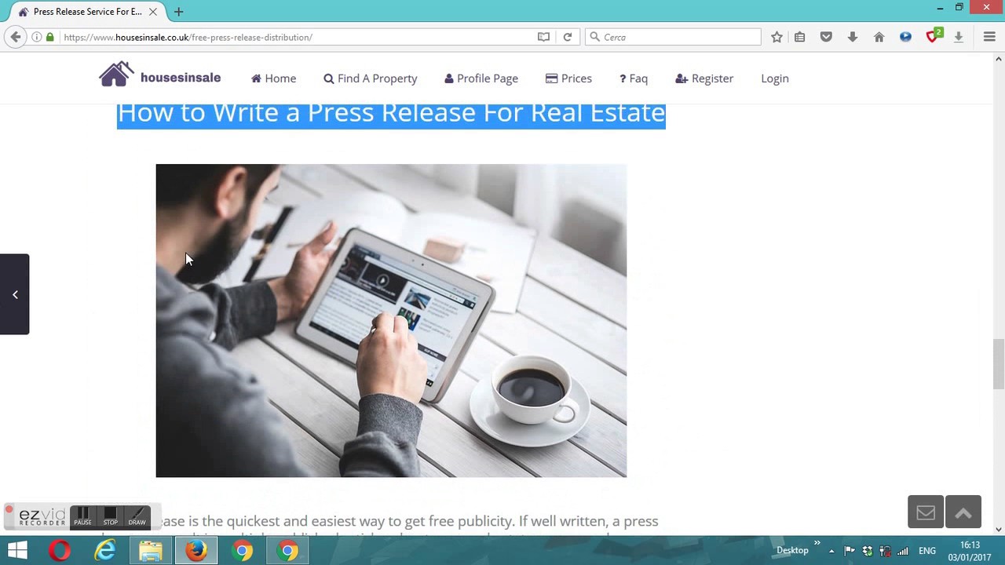The image size is (1005, 565).
Task: Switch to Firefox taskbar button
Action: pyautogui.click(x=196, y=551)
